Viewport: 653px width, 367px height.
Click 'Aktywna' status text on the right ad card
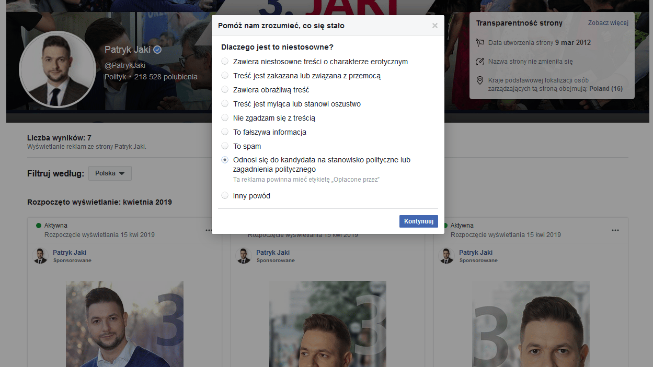(x=462, y=226)
